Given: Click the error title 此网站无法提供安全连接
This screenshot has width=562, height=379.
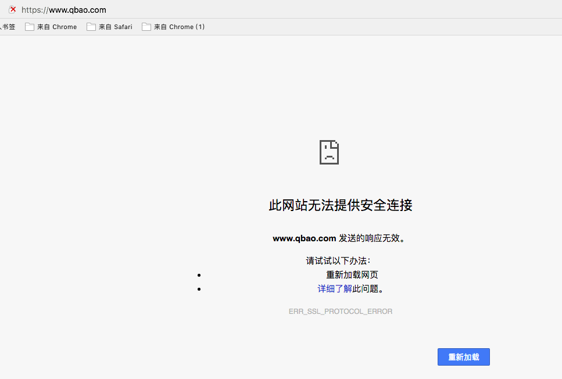Looking at the screenshot, I should [341, 206].
